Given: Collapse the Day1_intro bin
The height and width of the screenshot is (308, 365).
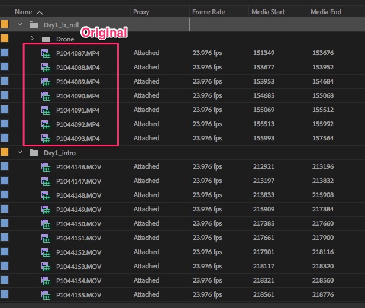Looking at the screenshot, I should tap(20, 153).
